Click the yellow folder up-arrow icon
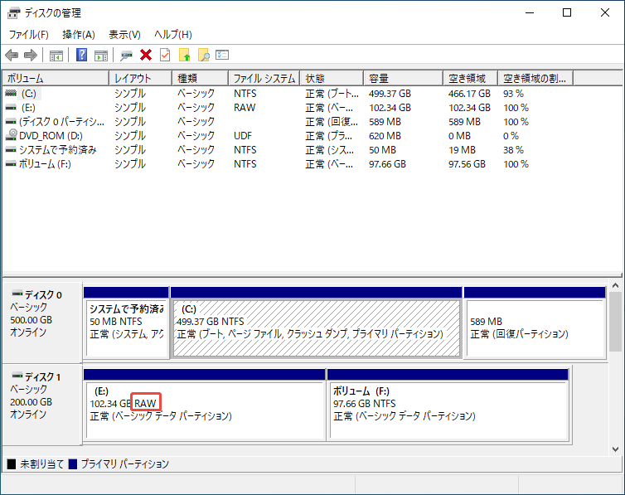625x495 pixels. point(185,55)
